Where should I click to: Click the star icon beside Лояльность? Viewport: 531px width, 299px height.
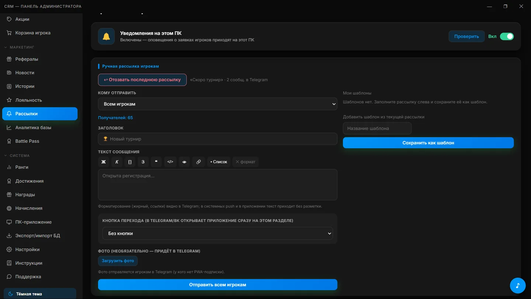click(x=9, y=100)
